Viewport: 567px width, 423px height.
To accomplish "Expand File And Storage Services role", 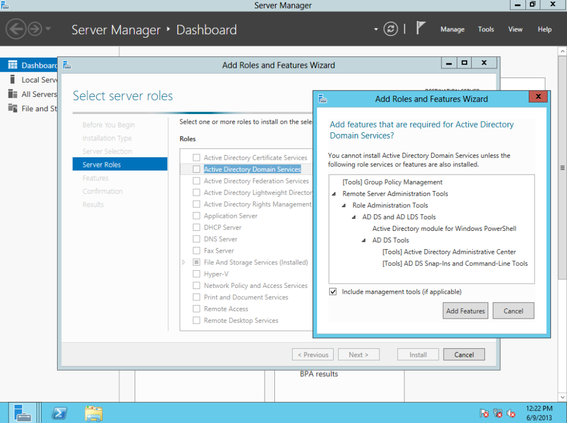I will (184, 262).
